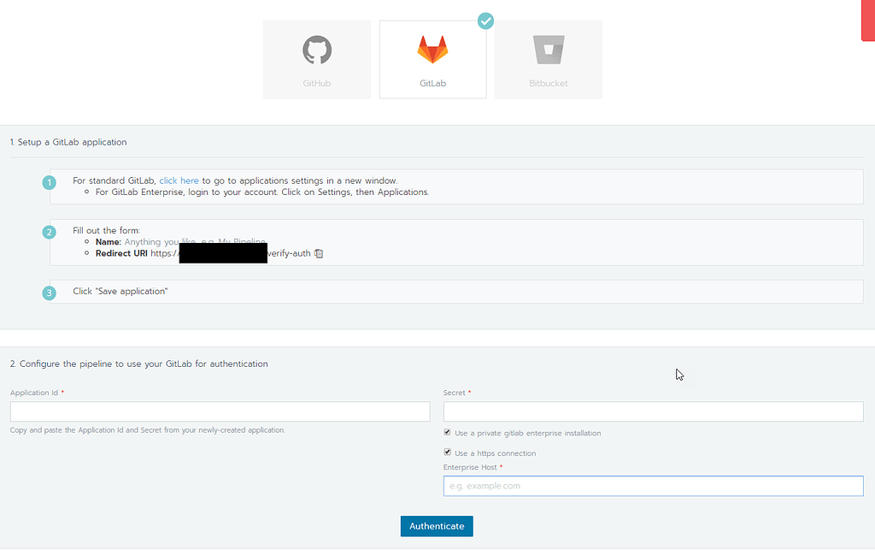Toggle the teal checkmark on the GitLab card
Viewport: 875px width, 550px height.
pyautogui.click(x=485, y=21)
